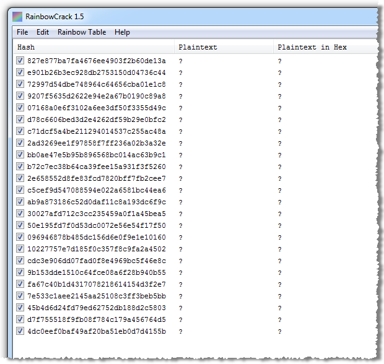
Task: Select hash text fa67c40b1d4317078218614154d3f2e7
Action: pos(97,284)
